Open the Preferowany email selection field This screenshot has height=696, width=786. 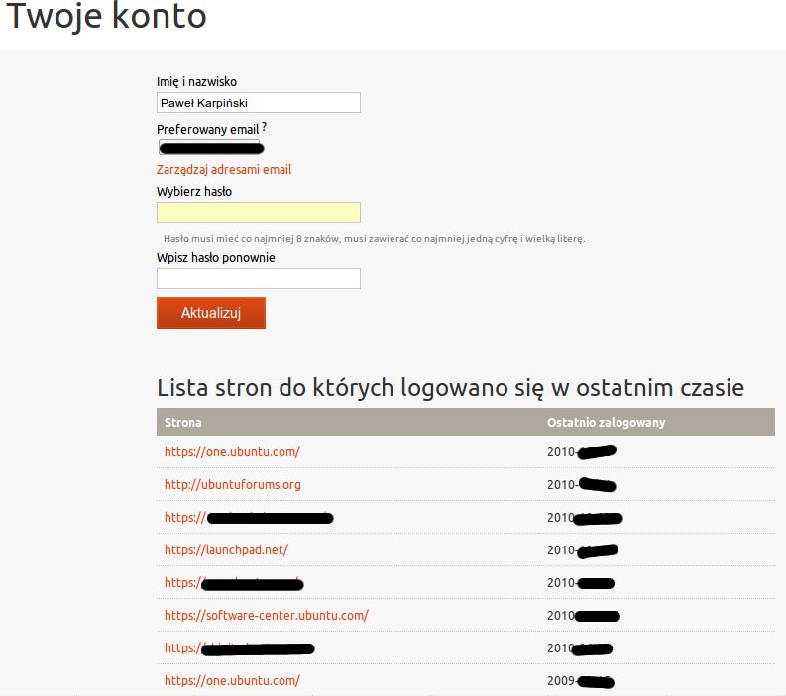210,148
